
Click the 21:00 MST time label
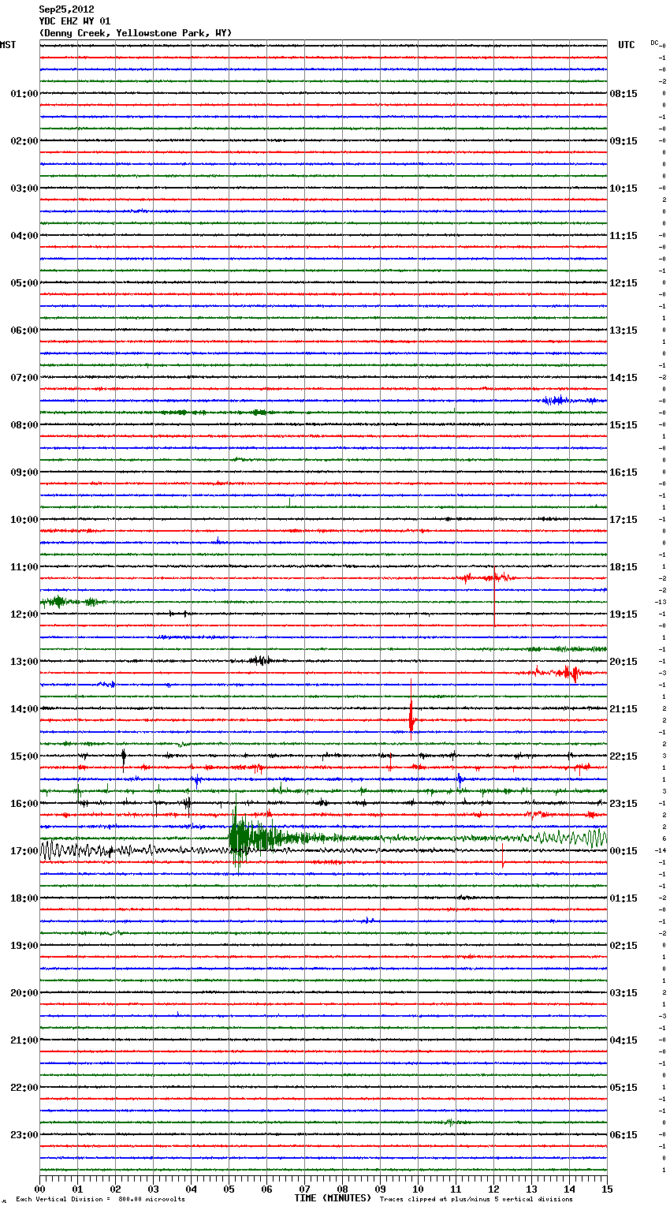[x=24, y=1040]
